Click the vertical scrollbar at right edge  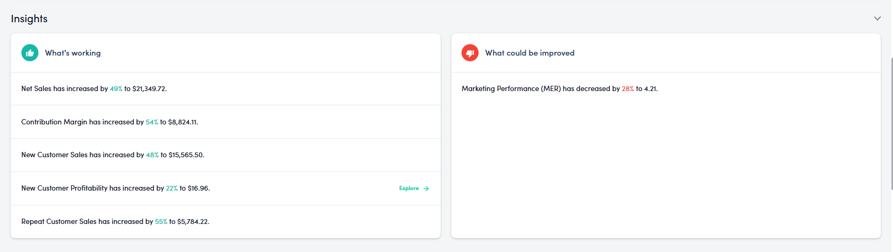pyautogui.click(x=891, y=122)
